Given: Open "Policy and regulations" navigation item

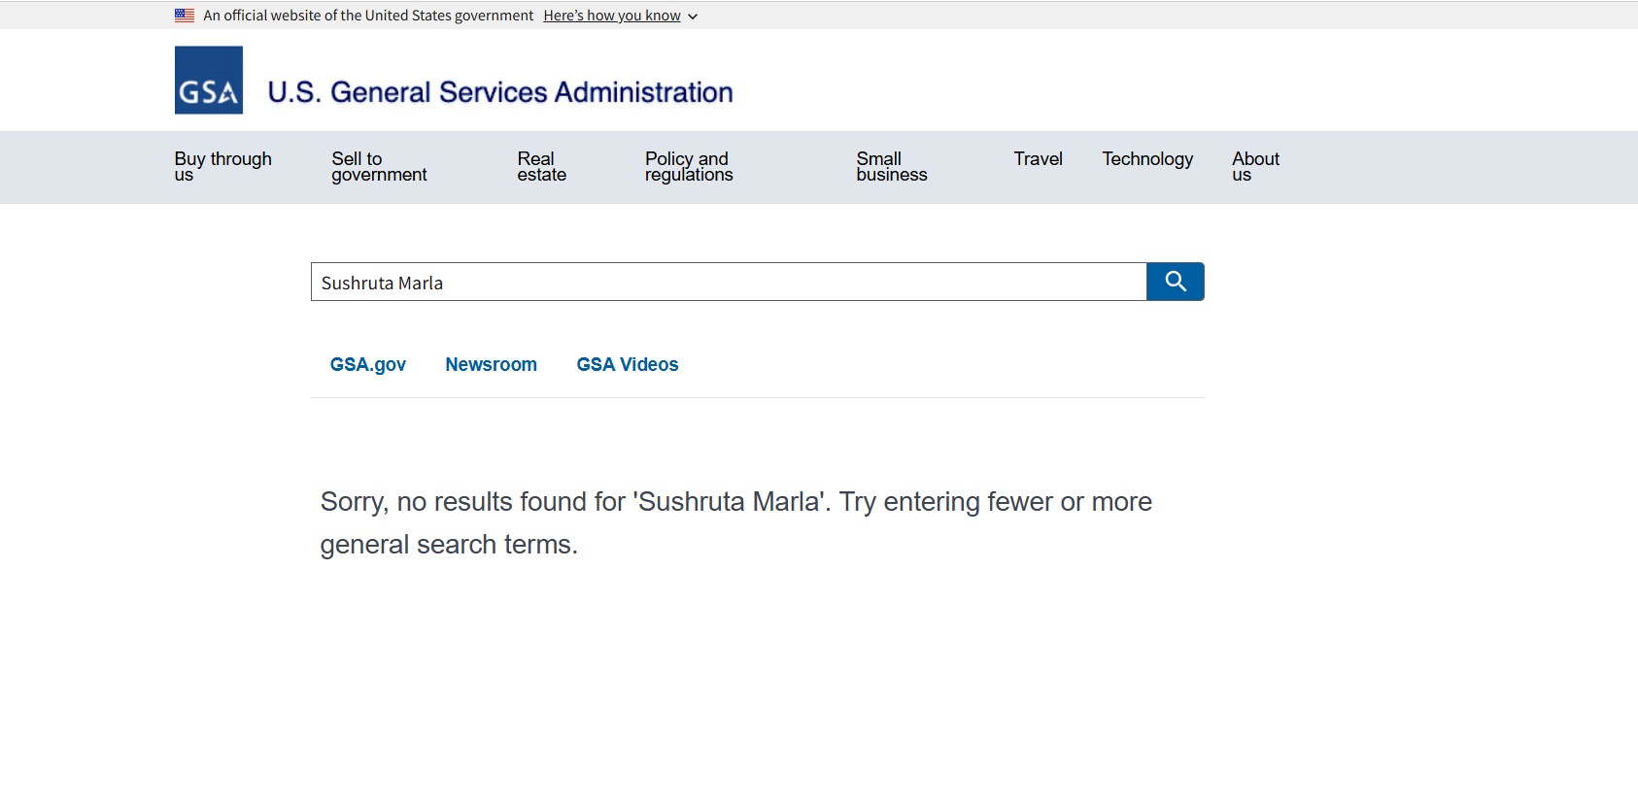Looking at the screenshot, I should coord(689,167).
